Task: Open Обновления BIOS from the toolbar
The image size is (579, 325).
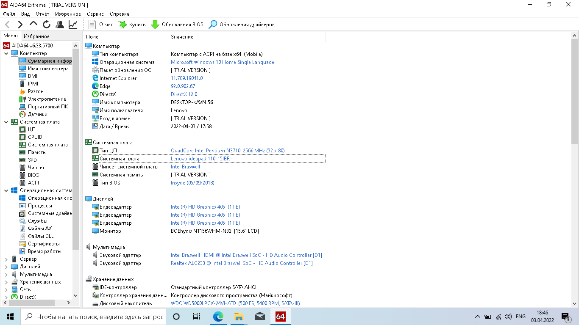Action: click(177, 25)
